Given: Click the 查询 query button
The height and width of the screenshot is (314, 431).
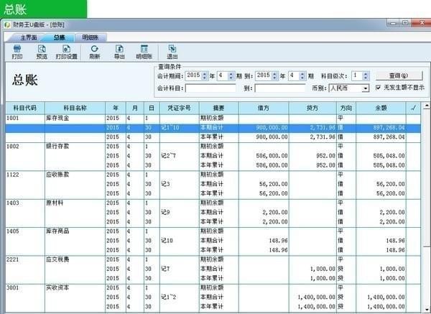Looking at the screenshot, I should pyautogui.click(x=399, y=75).
